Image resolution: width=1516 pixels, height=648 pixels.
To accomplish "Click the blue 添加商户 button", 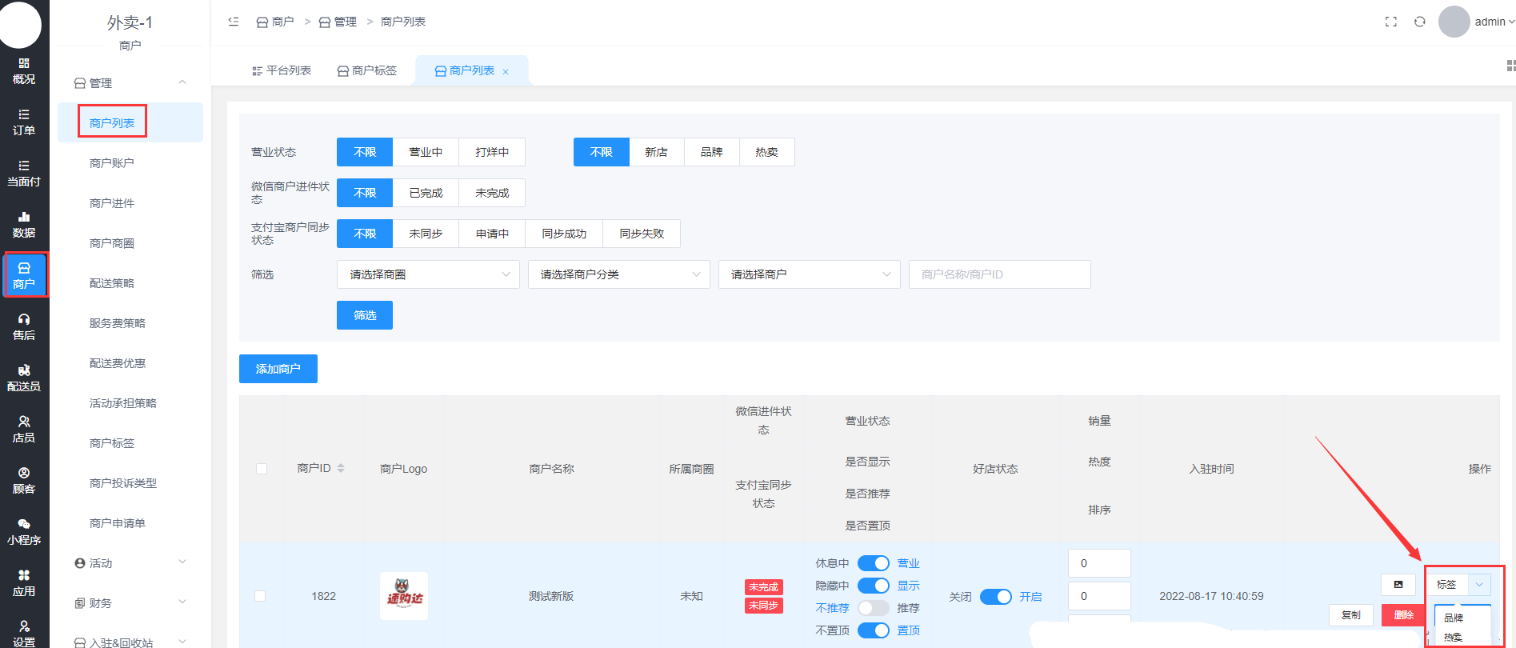I will click(x=278, y=369).
